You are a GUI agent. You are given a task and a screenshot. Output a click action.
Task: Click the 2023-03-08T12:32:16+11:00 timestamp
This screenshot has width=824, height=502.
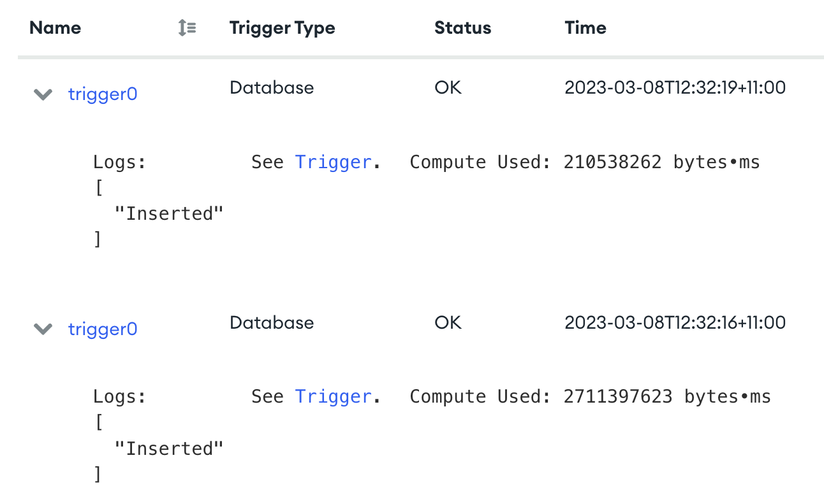tap(675, 323)
